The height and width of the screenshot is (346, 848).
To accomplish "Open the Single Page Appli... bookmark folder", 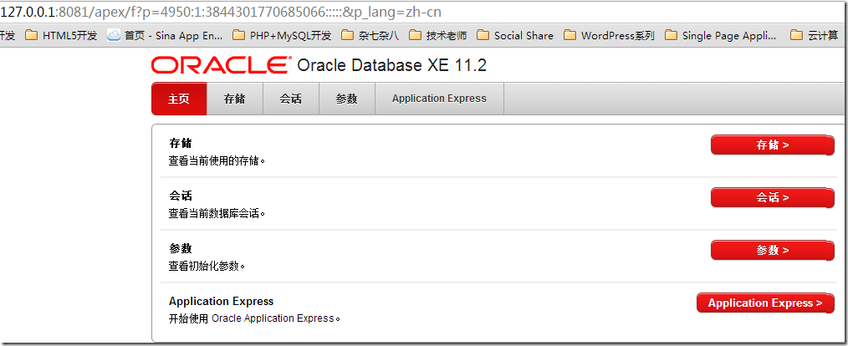I will [720, 36].
